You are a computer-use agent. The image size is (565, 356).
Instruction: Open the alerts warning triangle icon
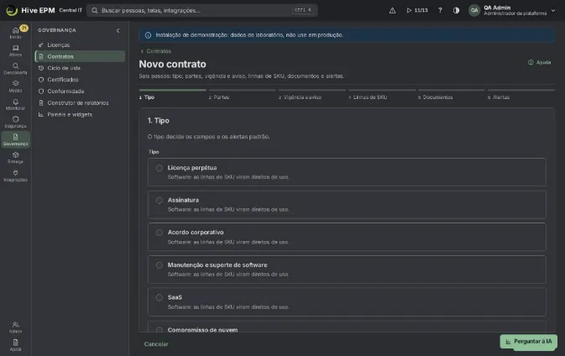pyautogui.click(x=392, y=10)
